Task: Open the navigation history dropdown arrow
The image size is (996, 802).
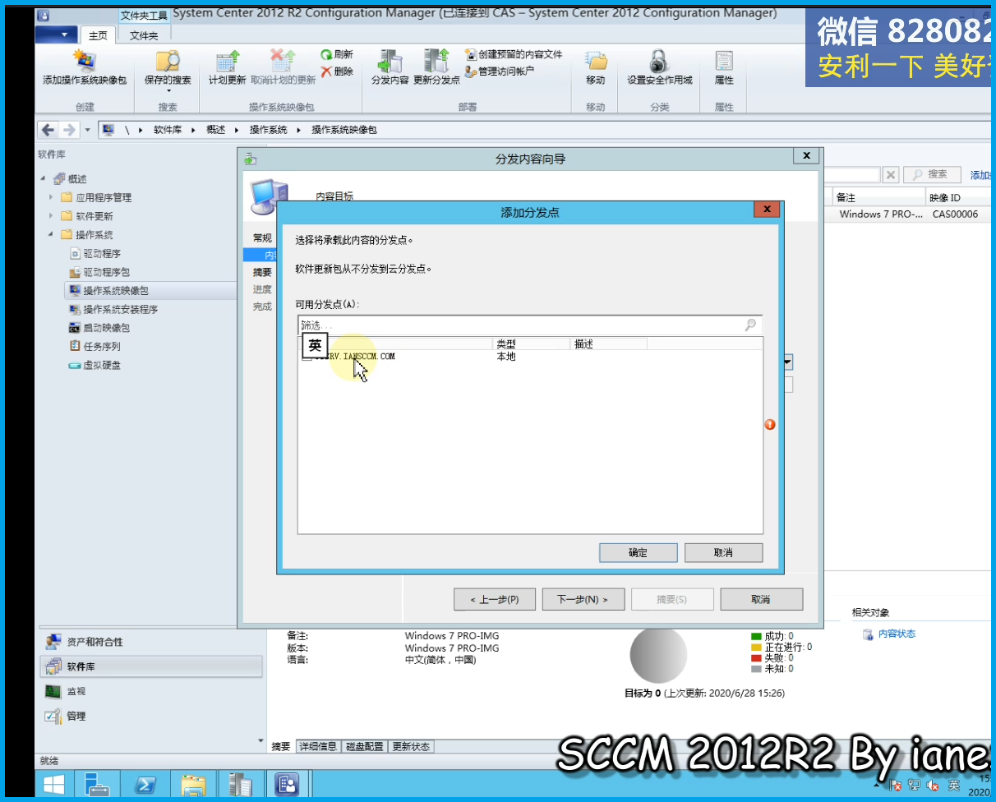Action: (x=87, y=130)
